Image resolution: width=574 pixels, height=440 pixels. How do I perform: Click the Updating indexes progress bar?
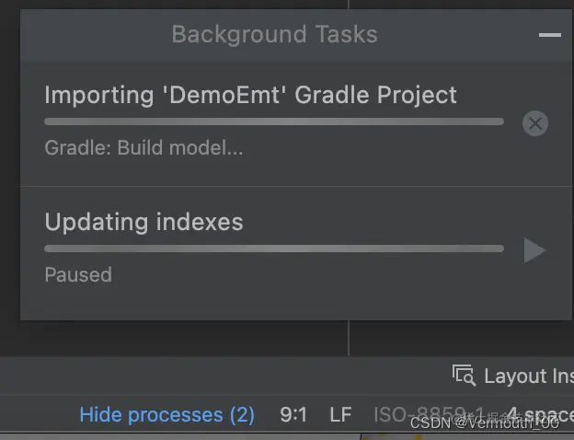[274, 249]
